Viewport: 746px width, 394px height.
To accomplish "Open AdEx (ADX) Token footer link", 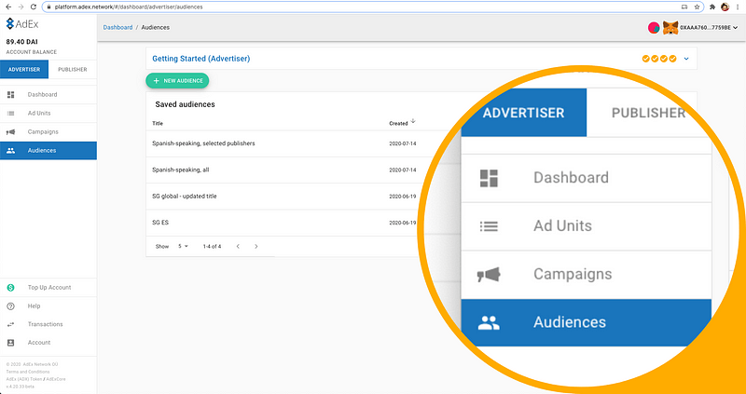I will point(22,379).
